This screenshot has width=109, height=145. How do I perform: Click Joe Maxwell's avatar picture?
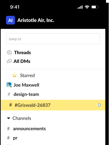tap(9, 85)
